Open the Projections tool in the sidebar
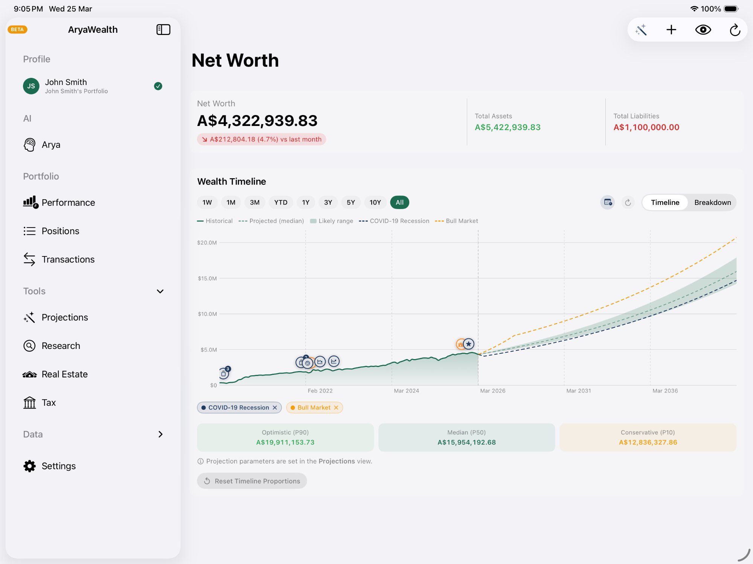Screen dimensions: 753x564 pyautogui.click(x=64, y=317)
